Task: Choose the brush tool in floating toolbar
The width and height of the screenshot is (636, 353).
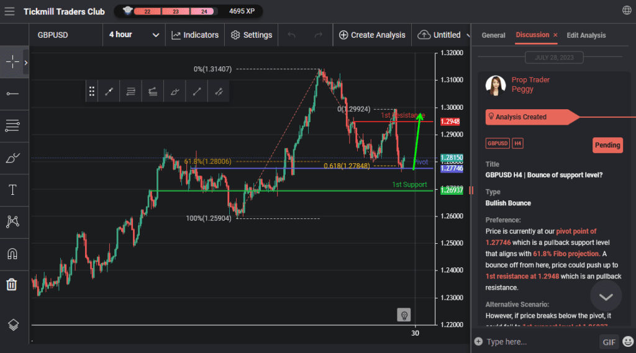Action: pos(175,92)
